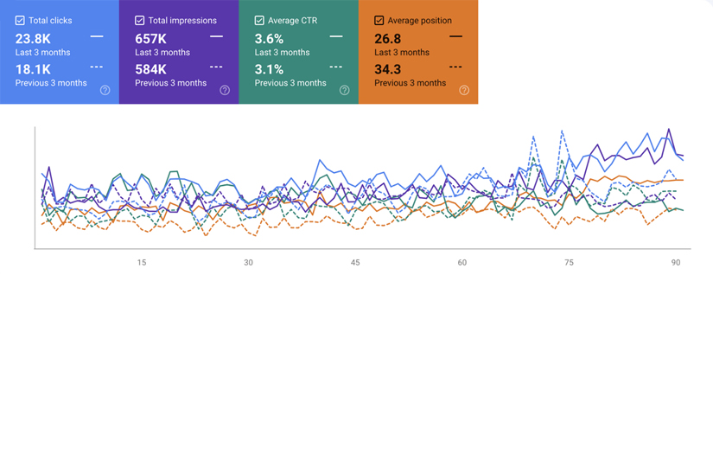The width and height of the screenshot is (713, 454).
Task: Click solid line legend beside 3.6%
Action: click(x=335, y=37)
